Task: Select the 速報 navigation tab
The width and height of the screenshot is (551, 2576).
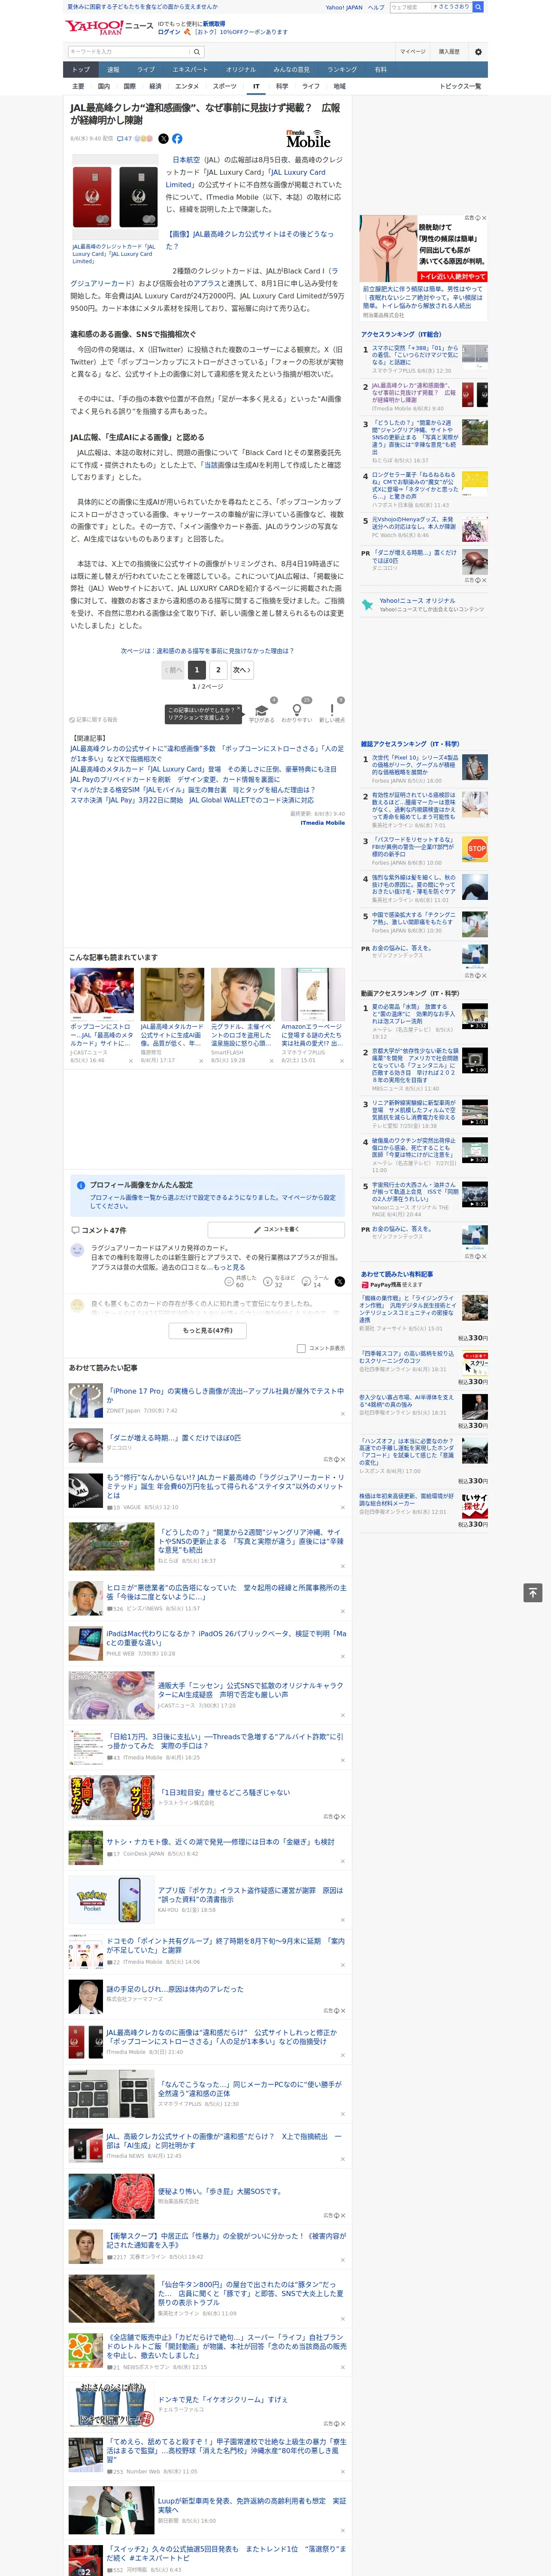Action: click(113, 70)
